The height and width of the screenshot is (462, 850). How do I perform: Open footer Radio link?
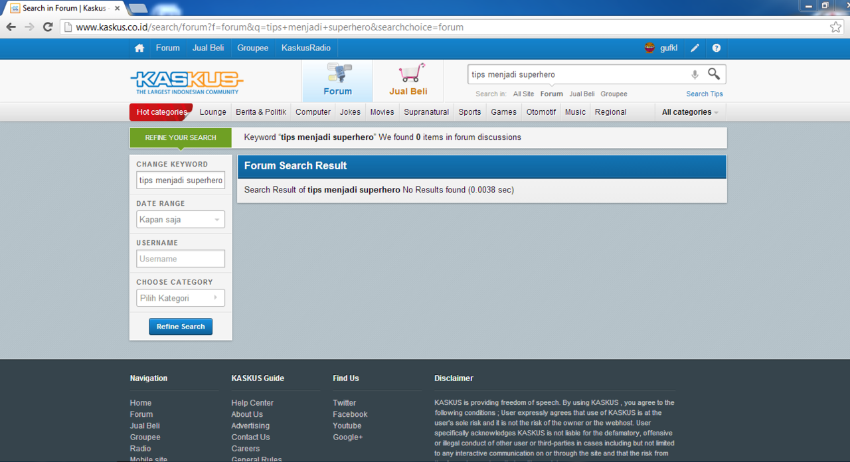(141, 449)
